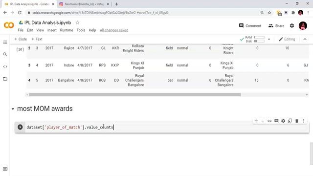Close the Instagram browser tab
The height and width of the screenshot is (176, 313).
coord(108,4)
